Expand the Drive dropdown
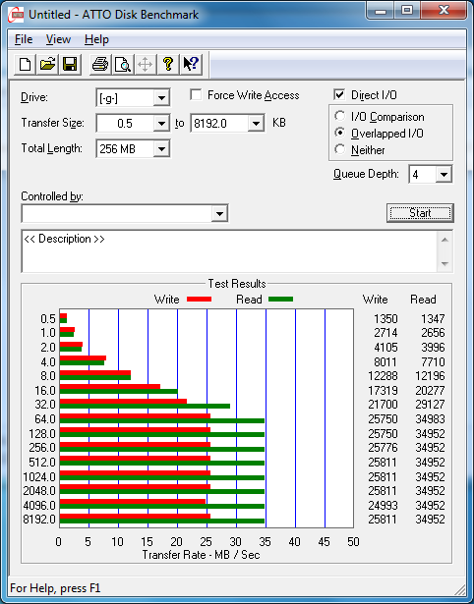The height and width of the screenshot is (604, 474). click(161, 98)
